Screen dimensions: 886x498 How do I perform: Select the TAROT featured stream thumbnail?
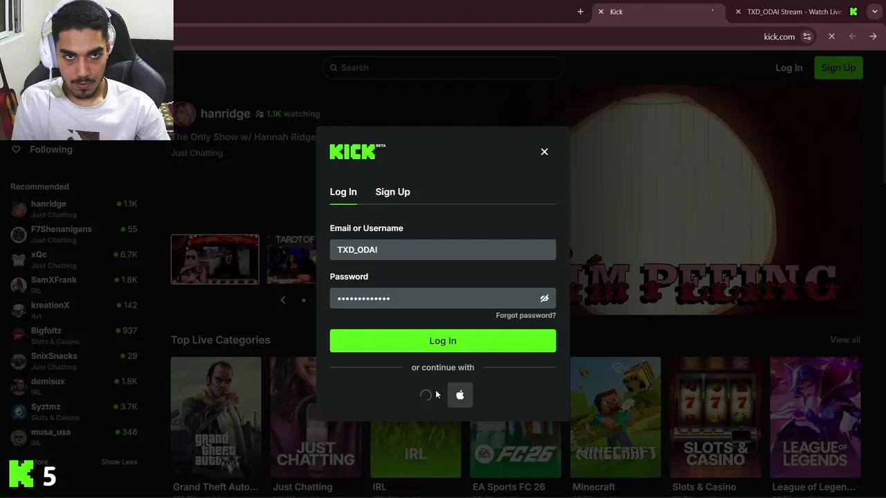[x=291, y=259]
